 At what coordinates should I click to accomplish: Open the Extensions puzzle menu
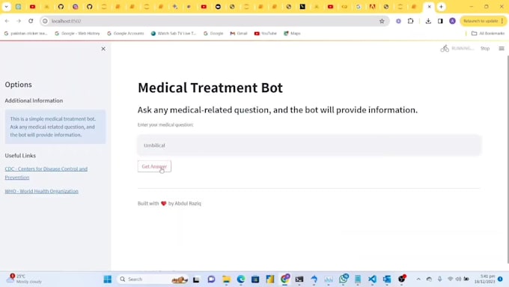[x=411, y=21]
